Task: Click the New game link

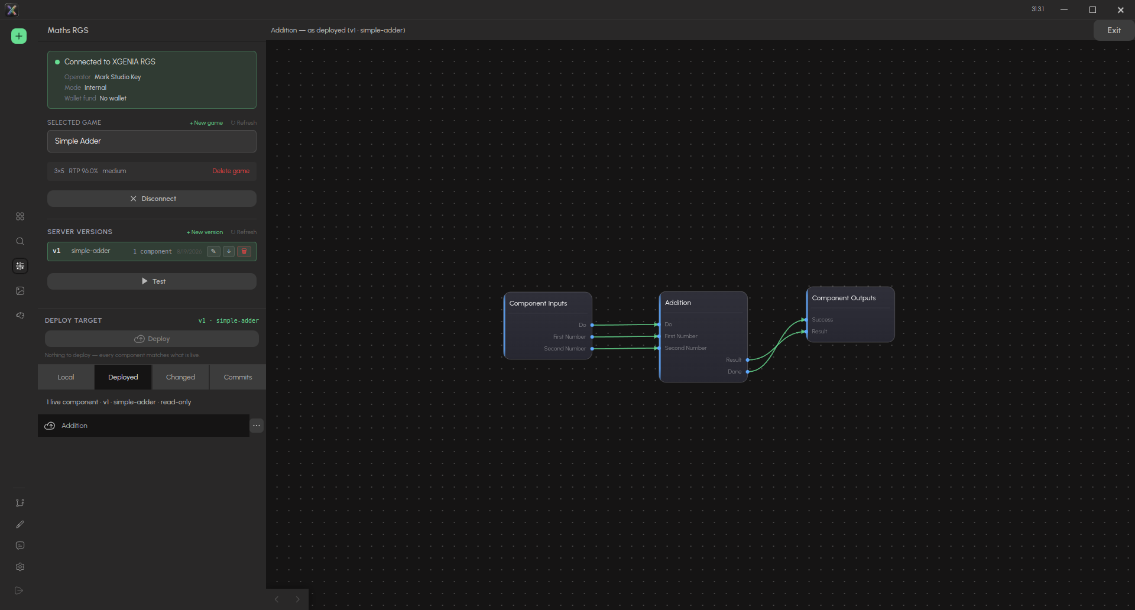Action: coord(206,123)
